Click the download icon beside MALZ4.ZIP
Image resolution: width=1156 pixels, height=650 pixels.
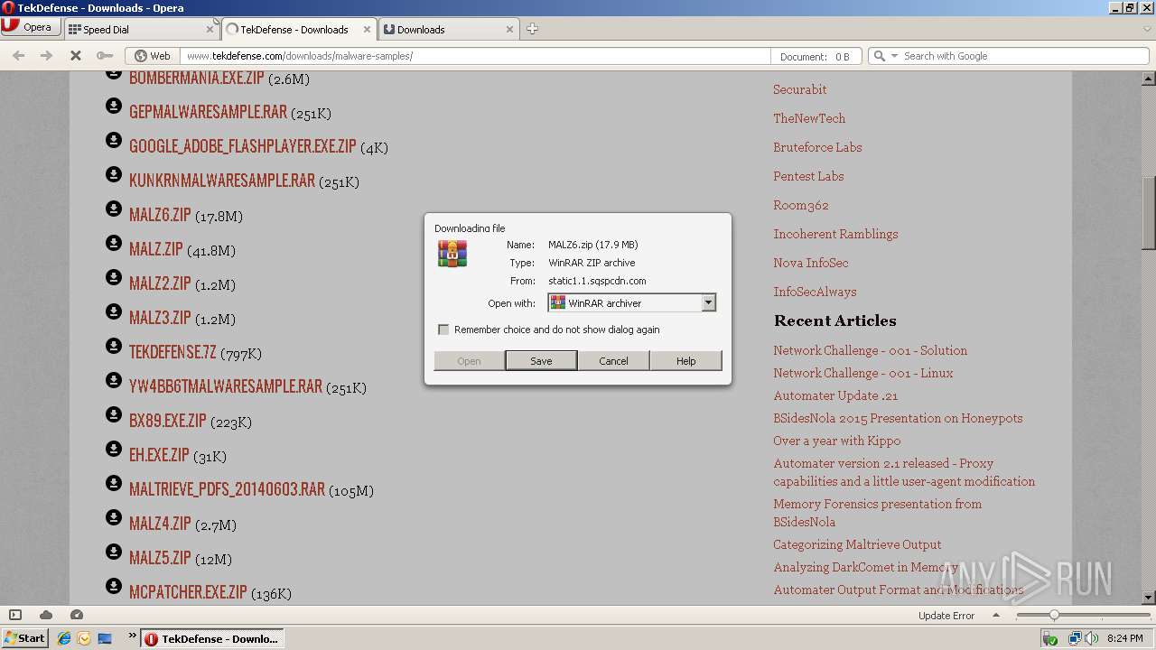point(114,517)
